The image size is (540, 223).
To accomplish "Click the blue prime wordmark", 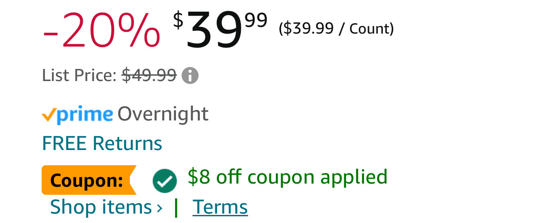I will click(x=85, y=115).
